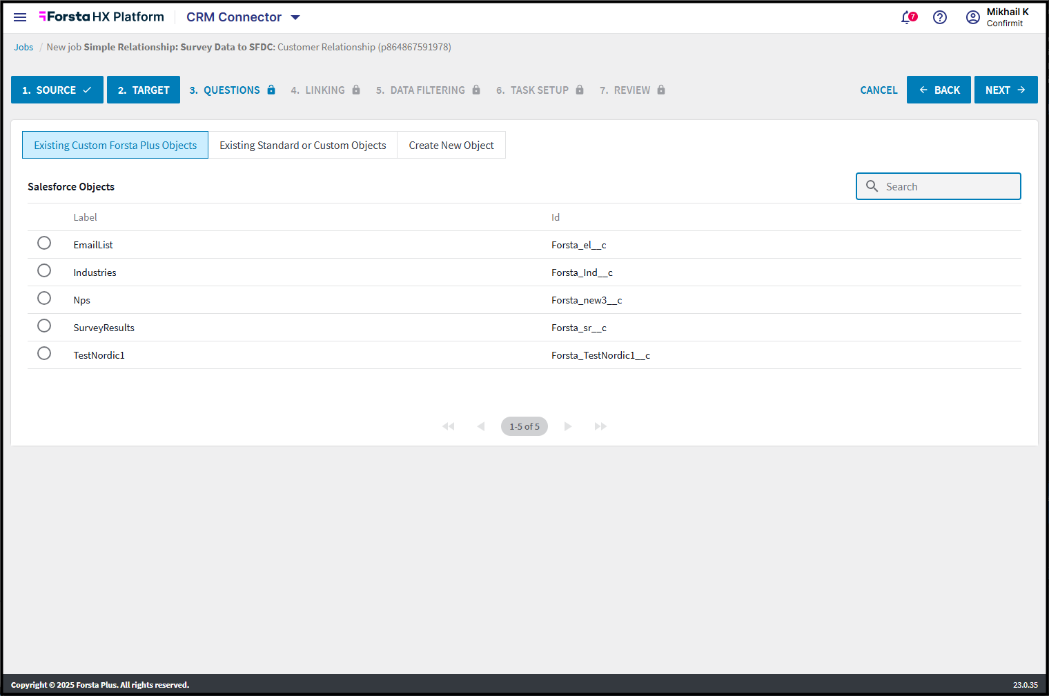Image resolution: width=1049 pixels, height=696 pixels.
Task: Select the Industries radio button
Action: coord(44,270)
